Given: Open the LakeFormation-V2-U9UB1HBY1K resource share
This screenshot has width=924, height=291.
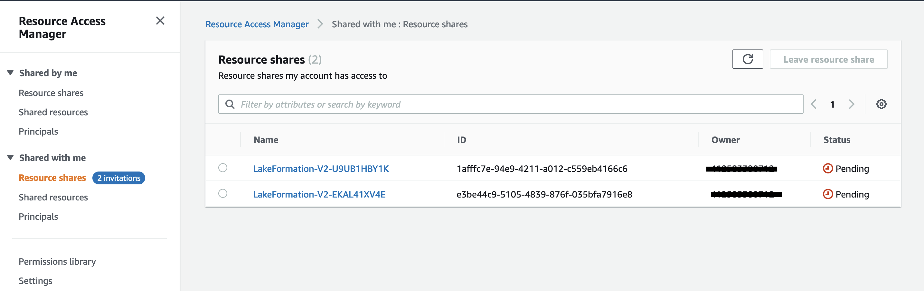Looking at the screenshot, I should pyautogui.click(x=321, y=168).
